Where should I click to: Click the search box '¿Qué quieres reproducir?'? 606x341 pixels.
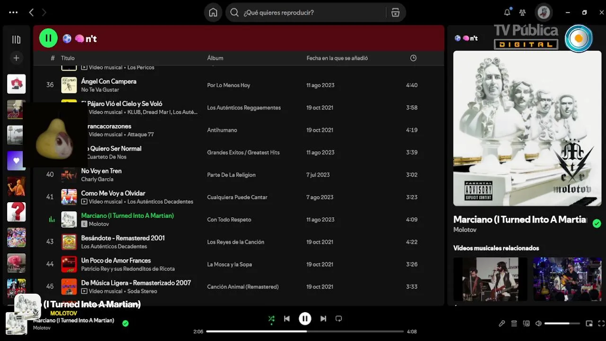(305, 13)
